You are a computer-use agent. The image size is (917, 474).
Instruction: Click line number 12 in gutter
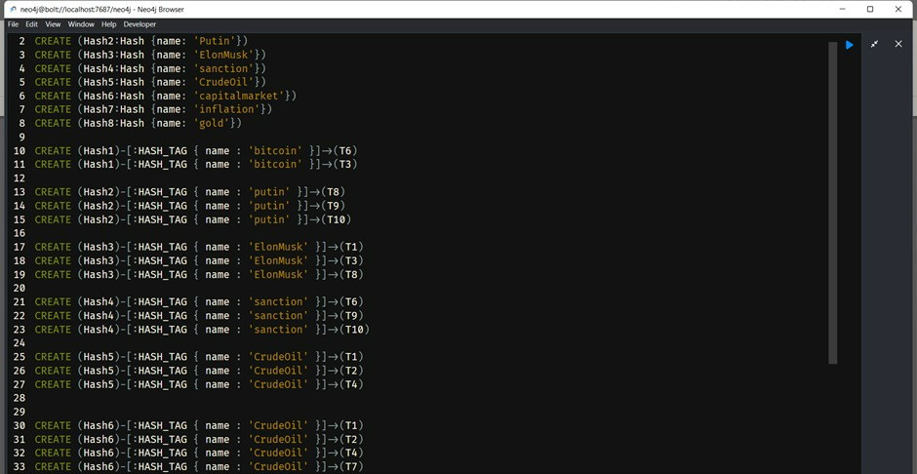[x=20, y=178]
